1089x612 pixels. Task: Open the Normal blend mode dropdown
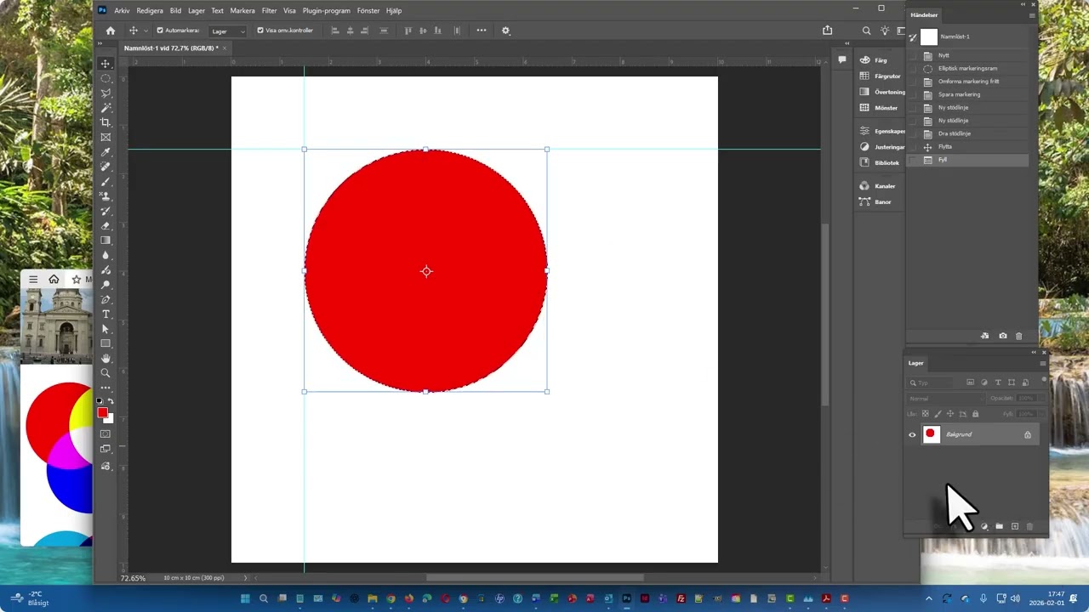coord(945,398)
